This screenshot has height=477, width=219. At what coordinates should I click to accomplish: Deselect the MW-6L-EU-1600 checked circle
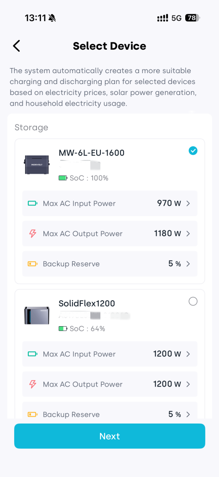point(193,151)
